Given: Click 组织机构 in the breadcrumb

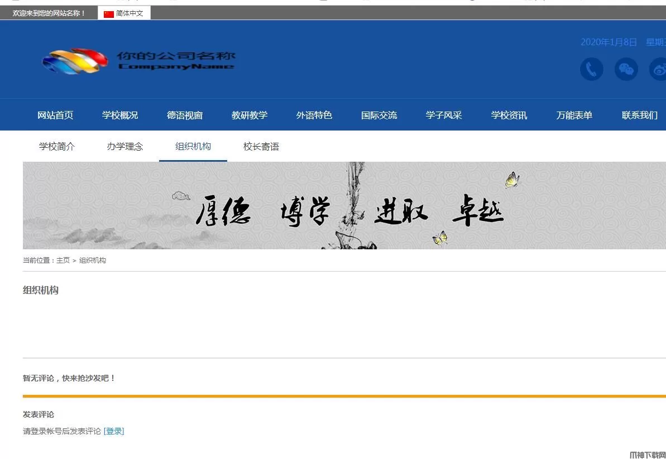Looking at the screenshot, I should click(93, 260).
